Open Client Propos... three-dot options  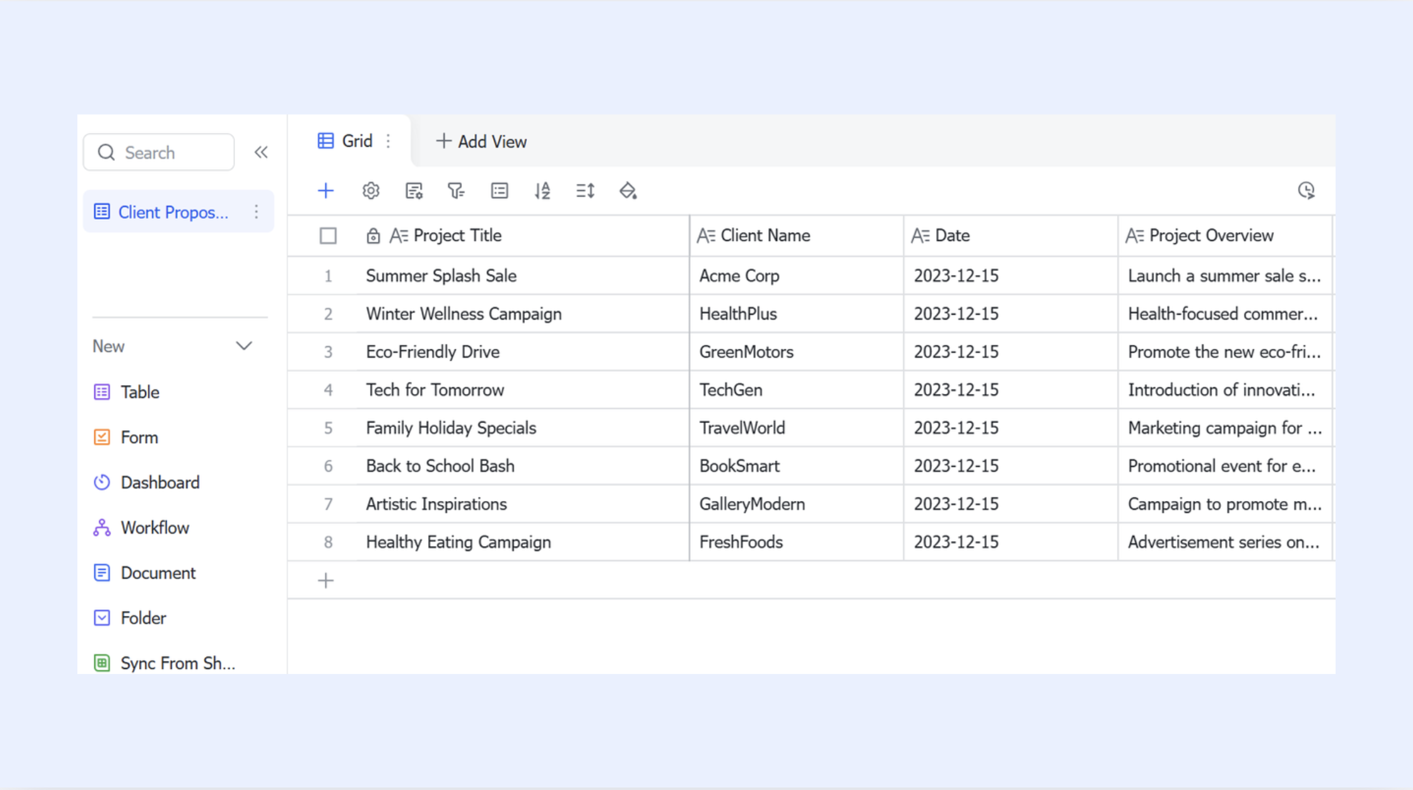coord(256,212)
